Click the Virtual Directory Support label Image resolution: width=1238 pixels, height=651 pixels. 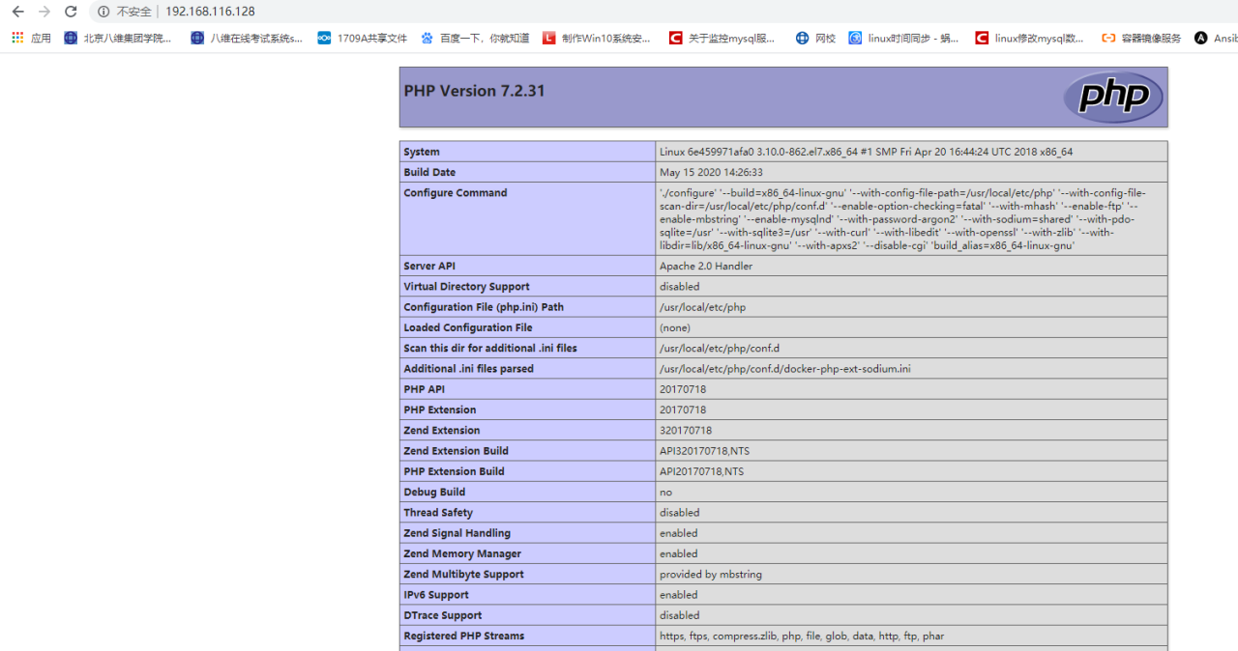click(467, 286)
